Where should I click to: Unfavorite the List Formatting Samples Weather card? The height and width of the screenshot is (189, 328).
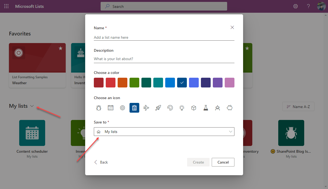pyautogui.click(x=61, y=48)
